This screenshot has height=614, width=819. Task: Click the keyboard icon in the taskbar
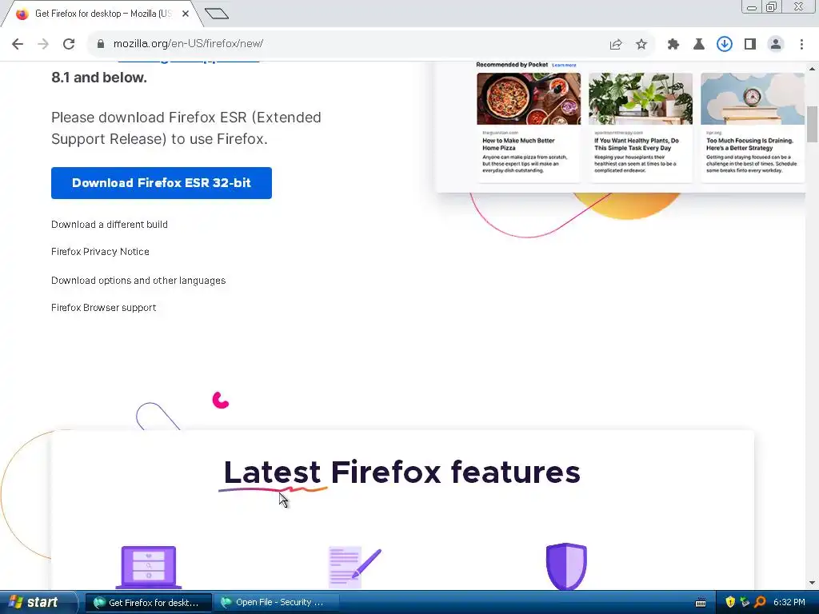pyautogui.click(x=701, y=603)
